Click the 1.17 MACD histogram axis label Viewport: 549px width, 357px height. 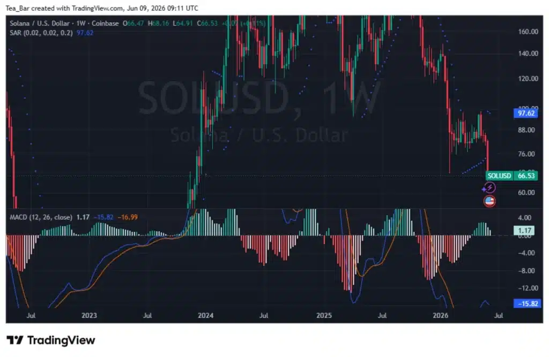click(x=524, y=231)
